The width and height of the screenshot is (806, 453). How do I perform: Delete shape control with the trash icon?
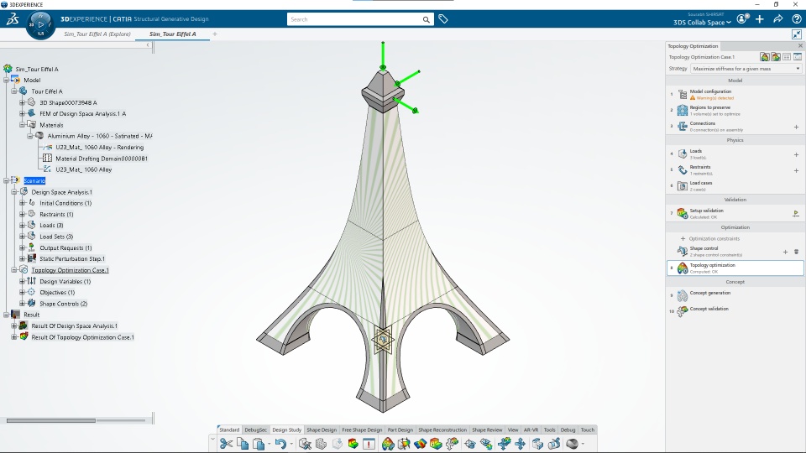797,252
